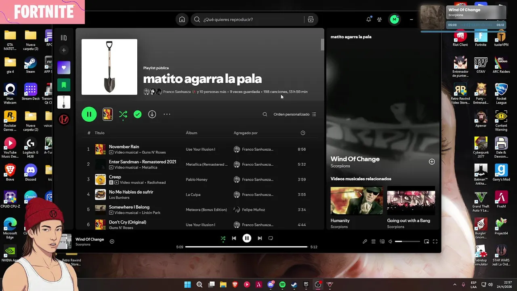Click the 'Título' column header

pyautogui.click(x=99, y=133)
